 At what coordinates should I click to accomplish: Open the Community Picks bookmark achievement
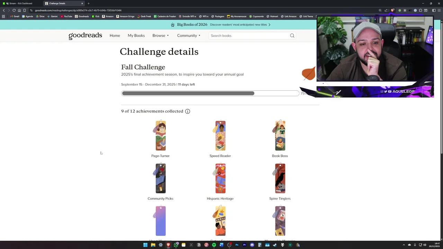[161, 178]
